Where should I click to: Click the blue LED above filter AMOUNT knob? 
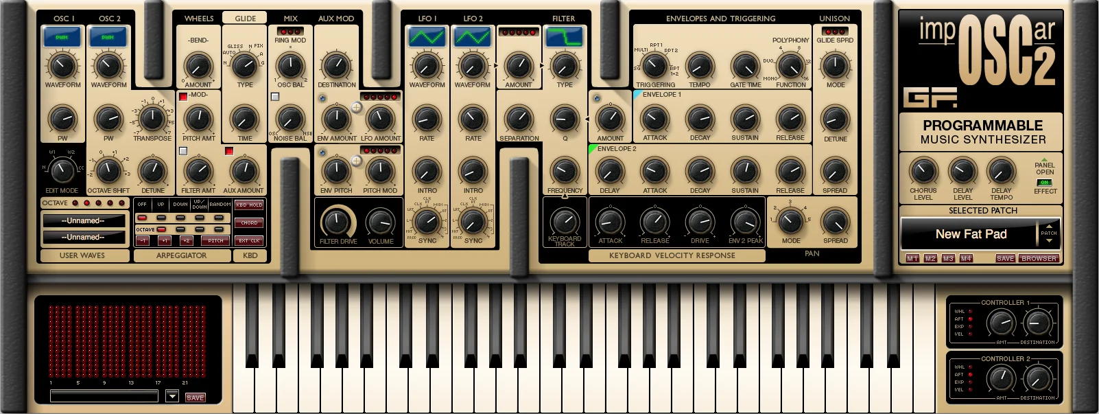(596, 98)
